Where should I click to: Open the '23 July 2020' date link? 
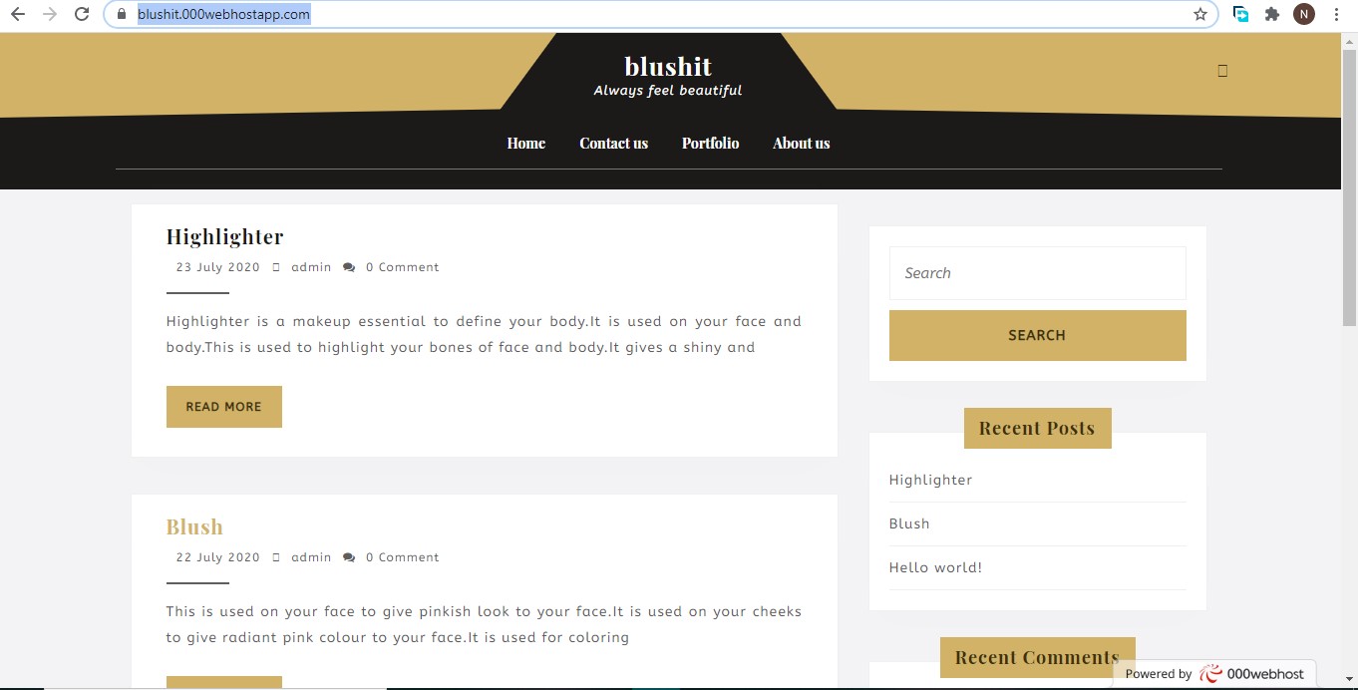pos(217,267)
